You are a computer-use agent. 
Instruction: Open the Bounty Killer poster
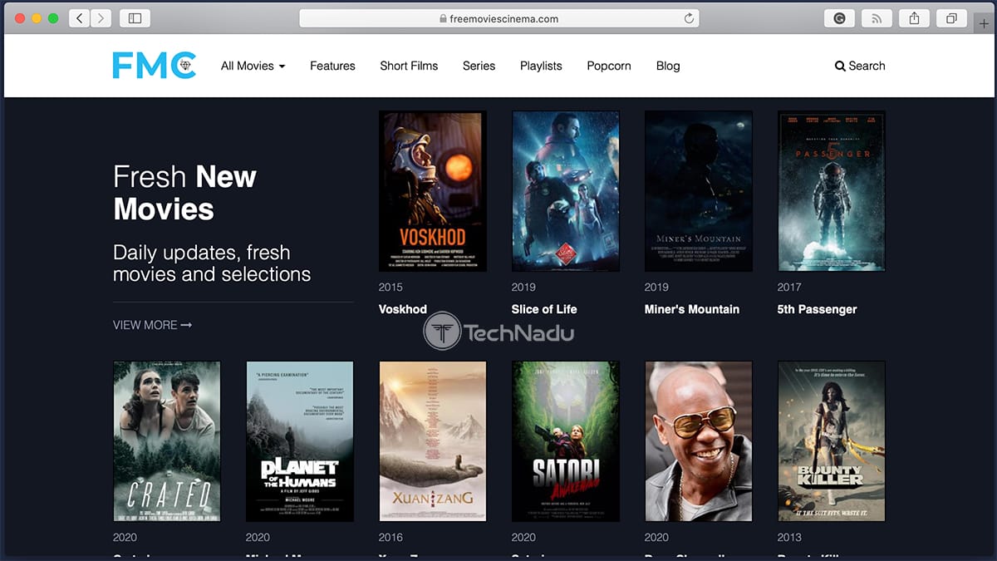coord(832,441)
